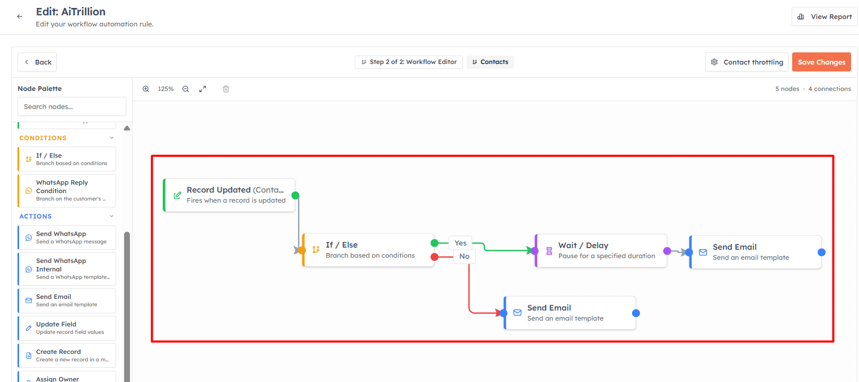Click If / Else orange input port
859x382 pixels.
point(302,250)
